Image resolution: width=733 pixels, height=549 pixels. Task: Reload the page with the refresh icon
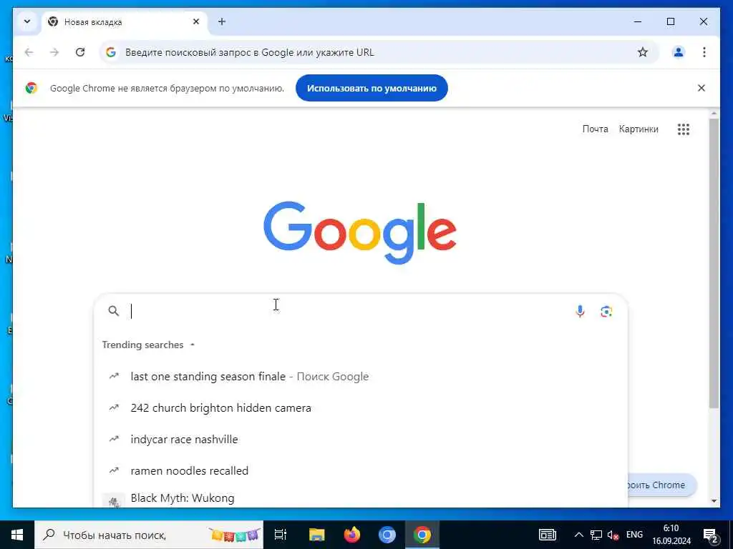pyautogui.click(x=80, y=52)
